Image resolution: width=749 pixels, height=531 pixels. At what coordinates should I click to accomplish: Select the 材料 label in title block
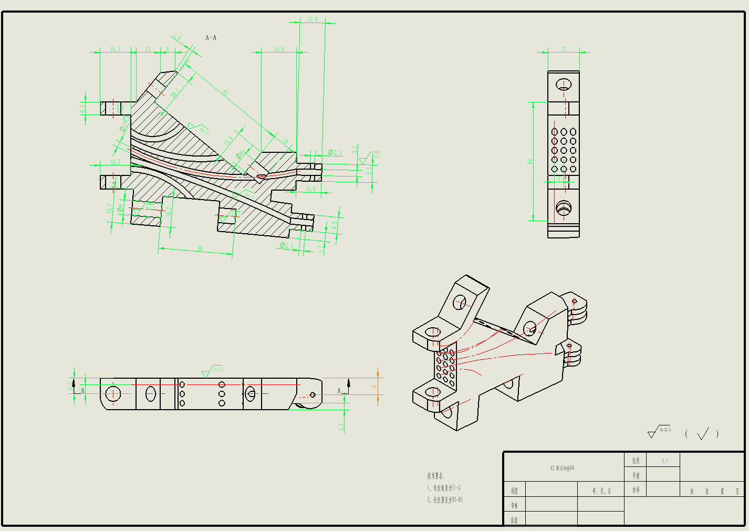636,490
